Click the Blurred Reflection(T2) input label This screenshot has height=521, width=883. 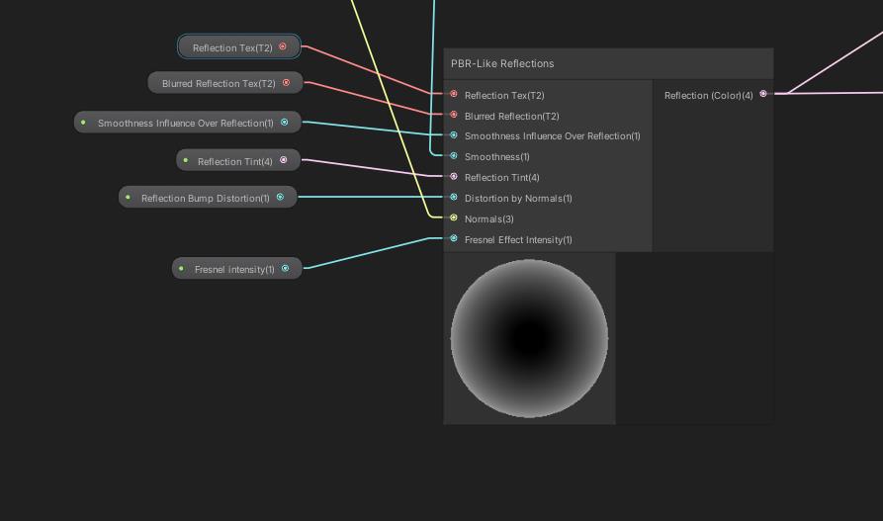pos(512,117)
